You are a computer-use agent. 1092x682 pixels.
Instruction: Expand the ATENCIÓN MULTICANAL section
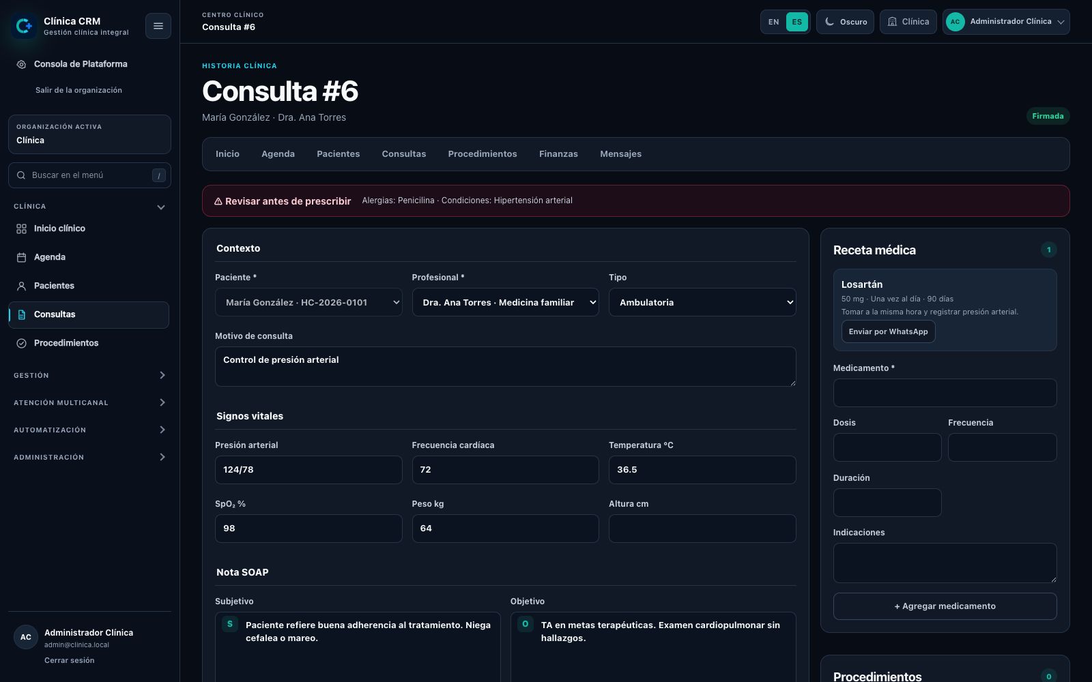pos(89,402)
